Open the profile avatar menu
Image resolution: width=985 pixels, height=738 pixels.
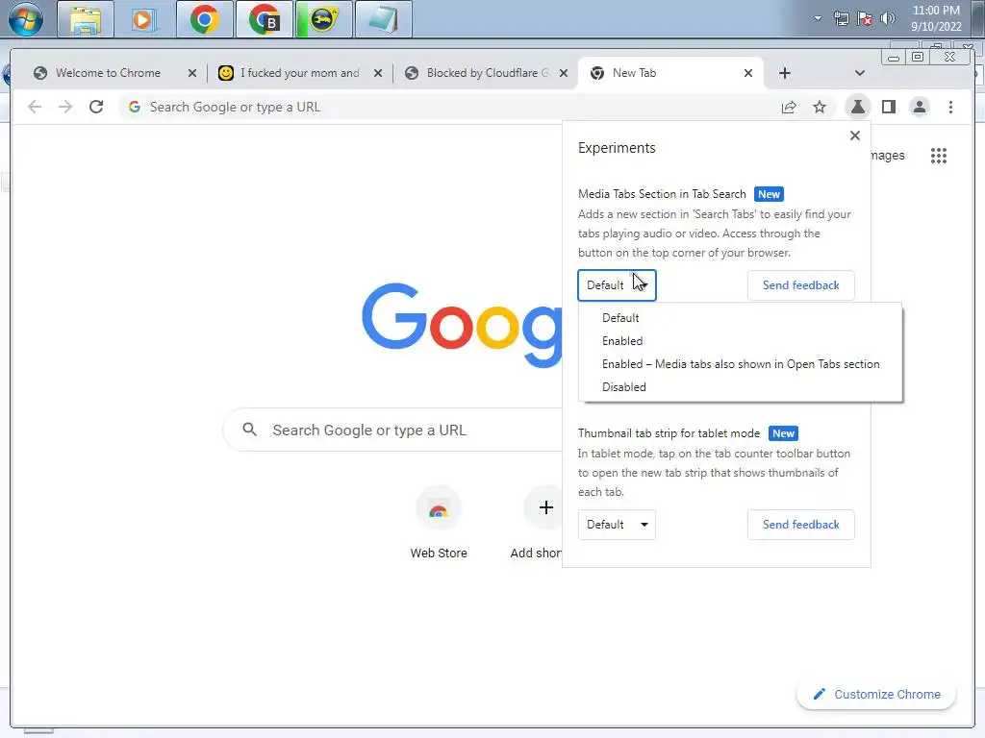coord(919,107)
